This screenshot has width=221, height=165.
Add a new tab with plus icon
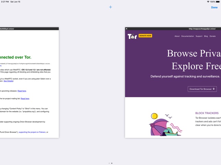click(x=111, y=7)
